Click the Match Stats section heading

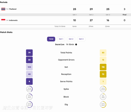pyautogui.click(x=6, y=32)
